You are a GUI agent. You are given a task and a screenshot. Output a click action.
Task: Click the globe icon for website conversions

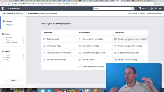pyautogui.click(x=115, y=39)
